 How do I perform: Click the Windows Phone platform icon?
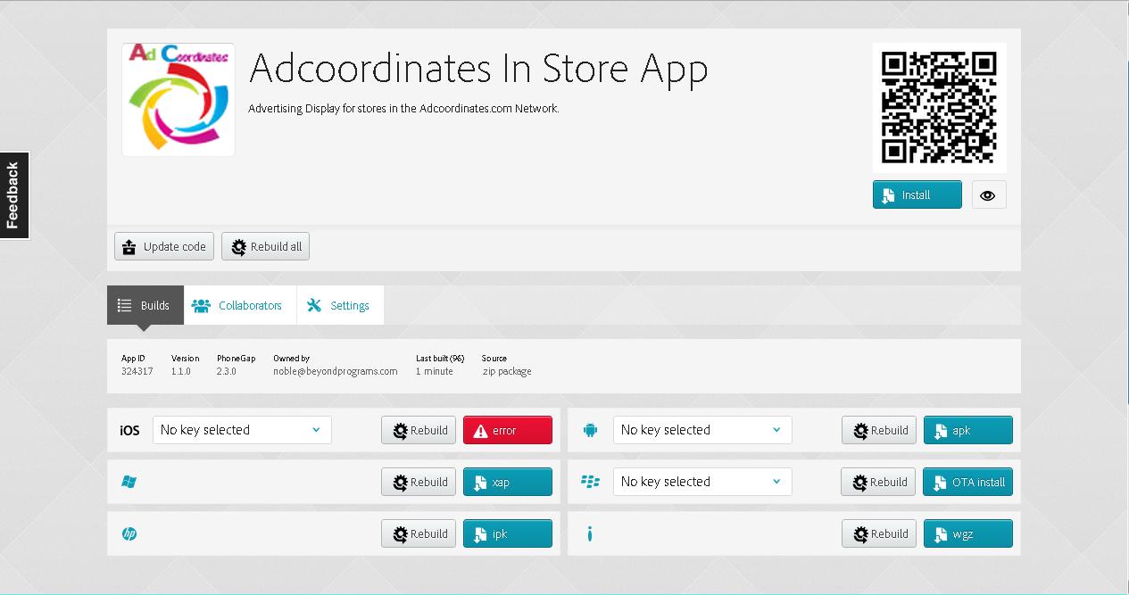click(x=129, y=482)
